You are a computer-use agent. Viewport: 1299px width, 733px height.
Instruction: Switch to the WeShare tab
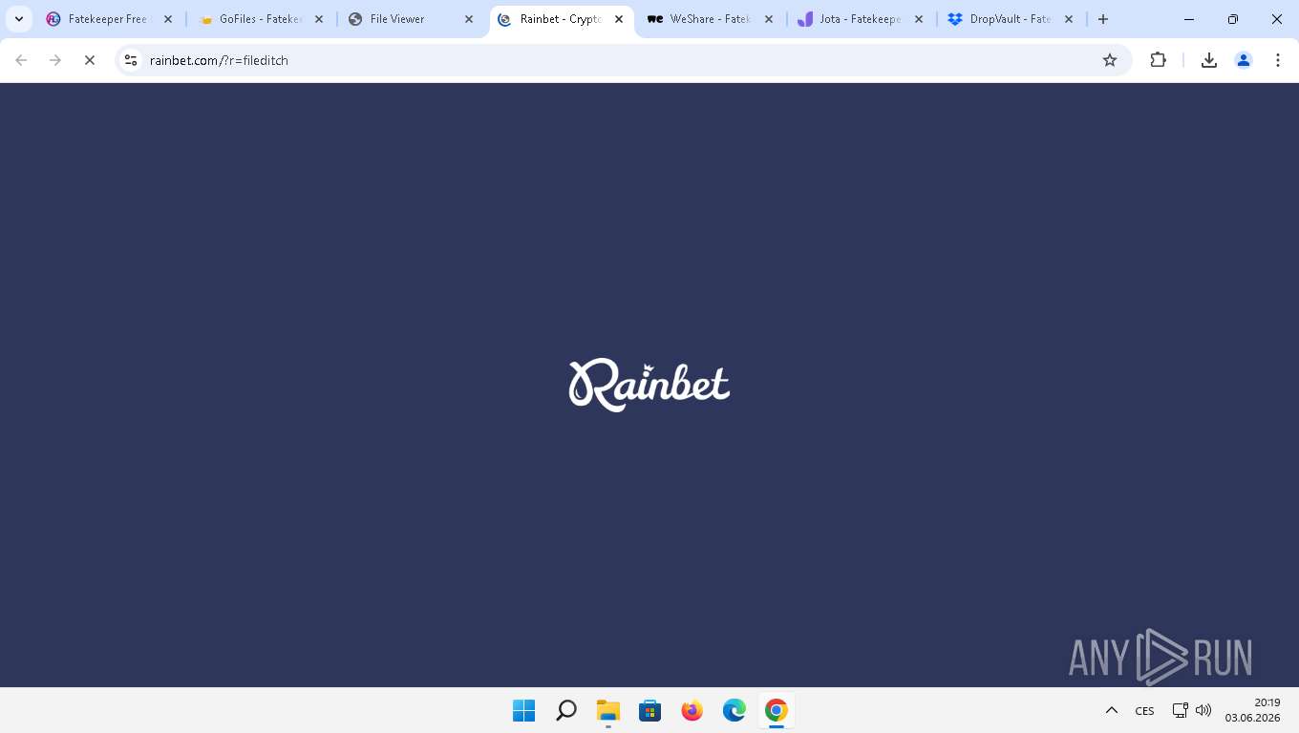click(x=711, y=19)
